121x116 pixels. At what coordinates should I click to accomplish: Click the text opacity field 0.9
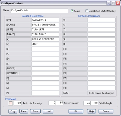pos(18,103)
